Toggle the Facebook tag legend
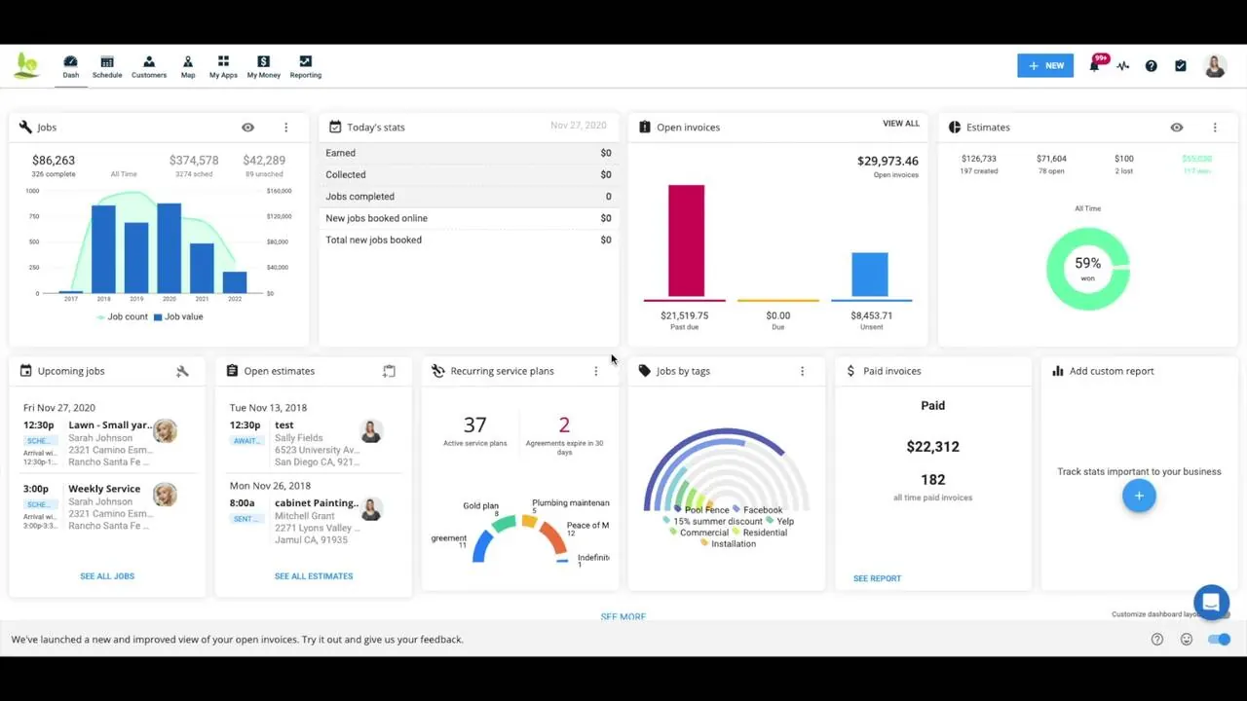This screenshot has height=701, width=1247. [x=757, y=510]
